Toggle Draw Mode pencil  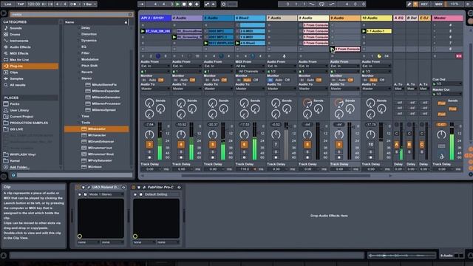(409, 4)
